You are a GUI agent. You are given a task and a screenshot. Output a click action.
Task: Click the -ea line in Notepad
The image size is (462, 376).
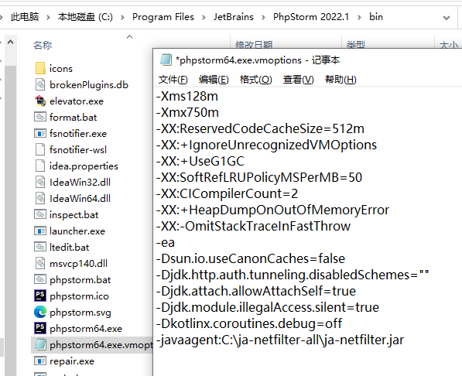pyautogui.click(x=166, y=242)
